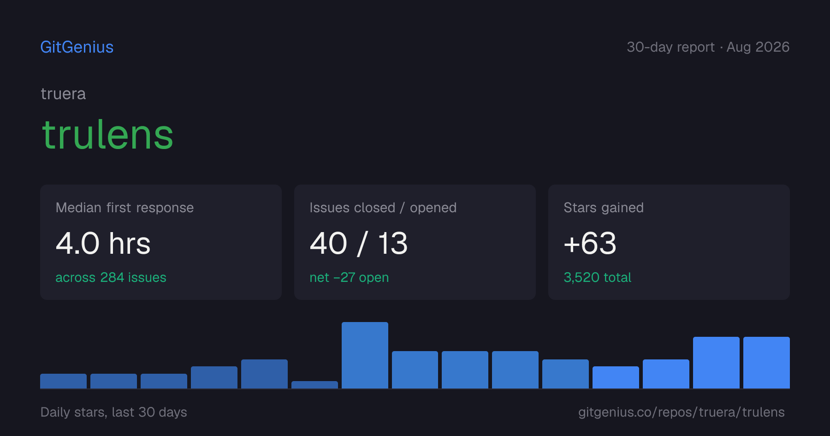Image resolution: width=830 pixels, height=436 pixels.
Task: Click the '3,520 total' text
Action: (x=597, y=277)
